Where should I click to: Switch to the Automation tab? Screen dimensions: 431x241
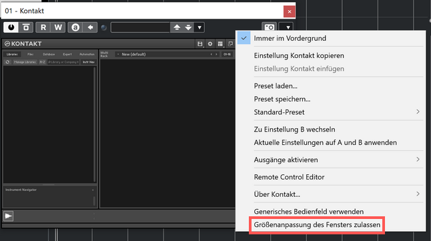pyautogui.click(x=87, y=54)
